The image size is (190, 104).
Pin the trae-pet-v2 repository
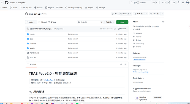(115, 14)
